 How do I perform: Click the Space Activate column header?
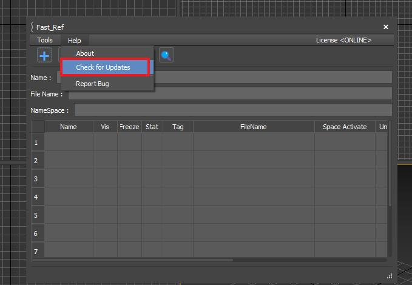(345, 127)
